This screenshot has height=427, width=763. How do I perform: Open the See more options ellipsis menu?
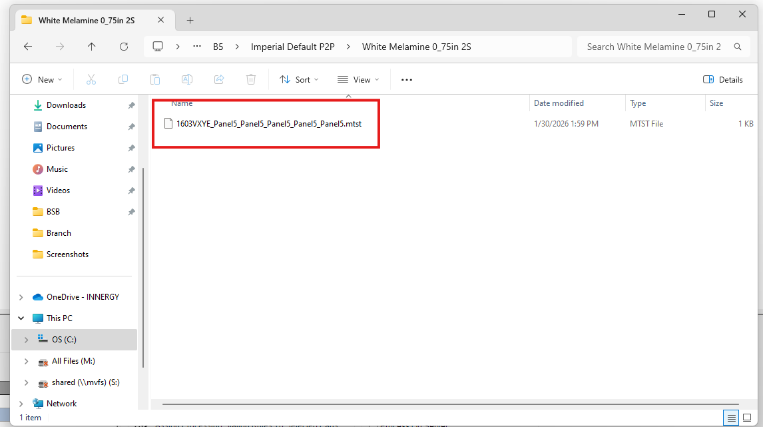click(x=407, y=80)
